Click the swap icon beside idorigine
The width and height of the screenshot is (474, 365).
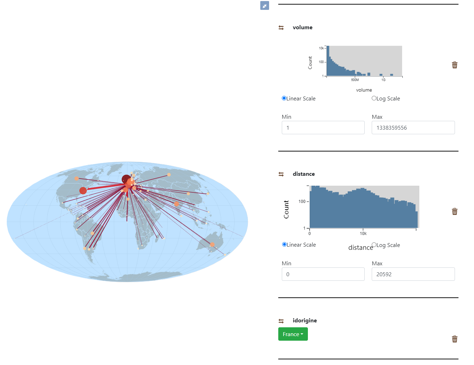click(x=281, y=321)
